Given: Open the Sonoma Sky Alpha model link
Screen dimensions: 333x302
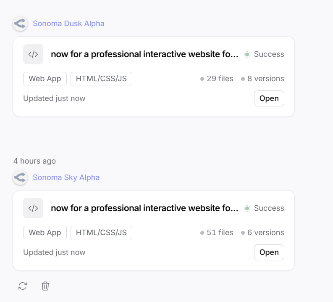Looking at the screenshot, I should click(x=66, y=177).
